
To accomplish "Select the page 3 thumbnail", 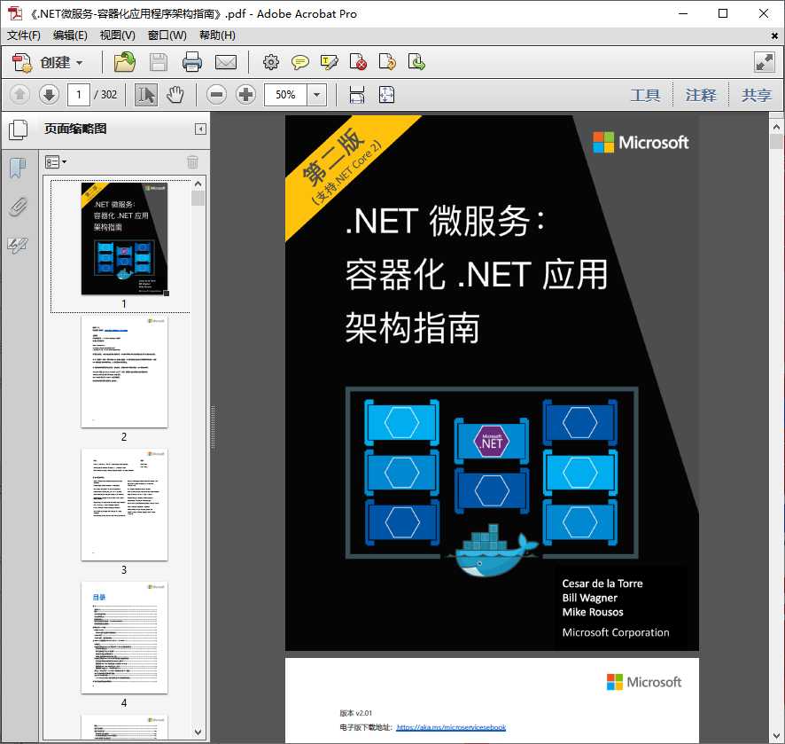I will (124, 505).
